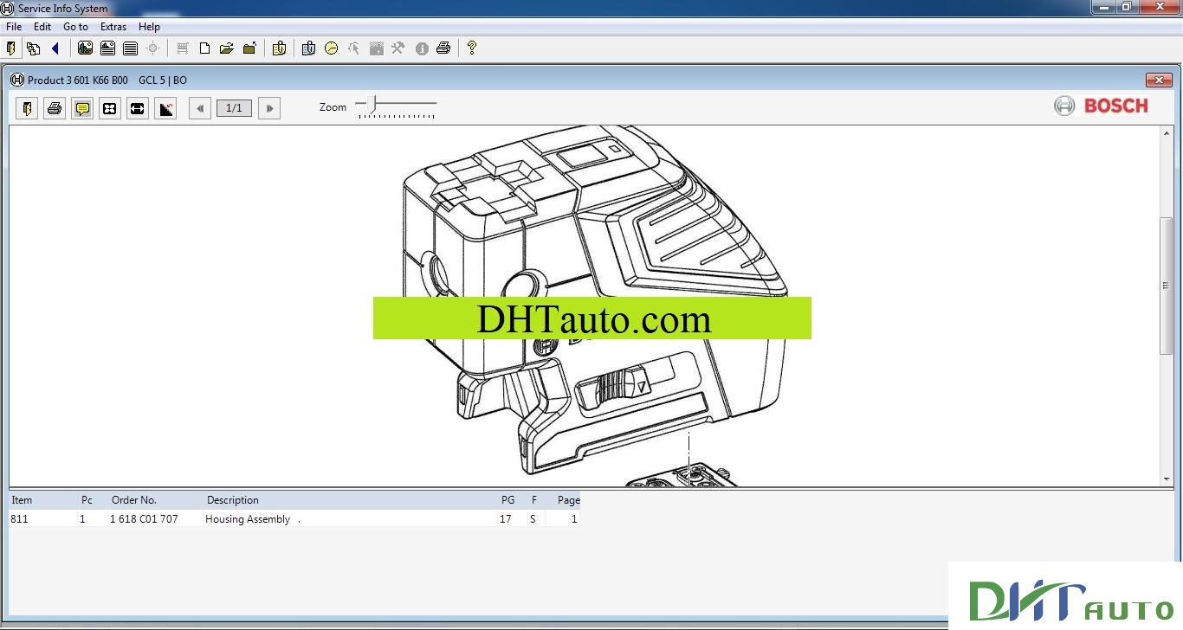Click the clipboard with attachment icon
The height and width of the screenshot is (630, 1183).
[x=279, y=48]
